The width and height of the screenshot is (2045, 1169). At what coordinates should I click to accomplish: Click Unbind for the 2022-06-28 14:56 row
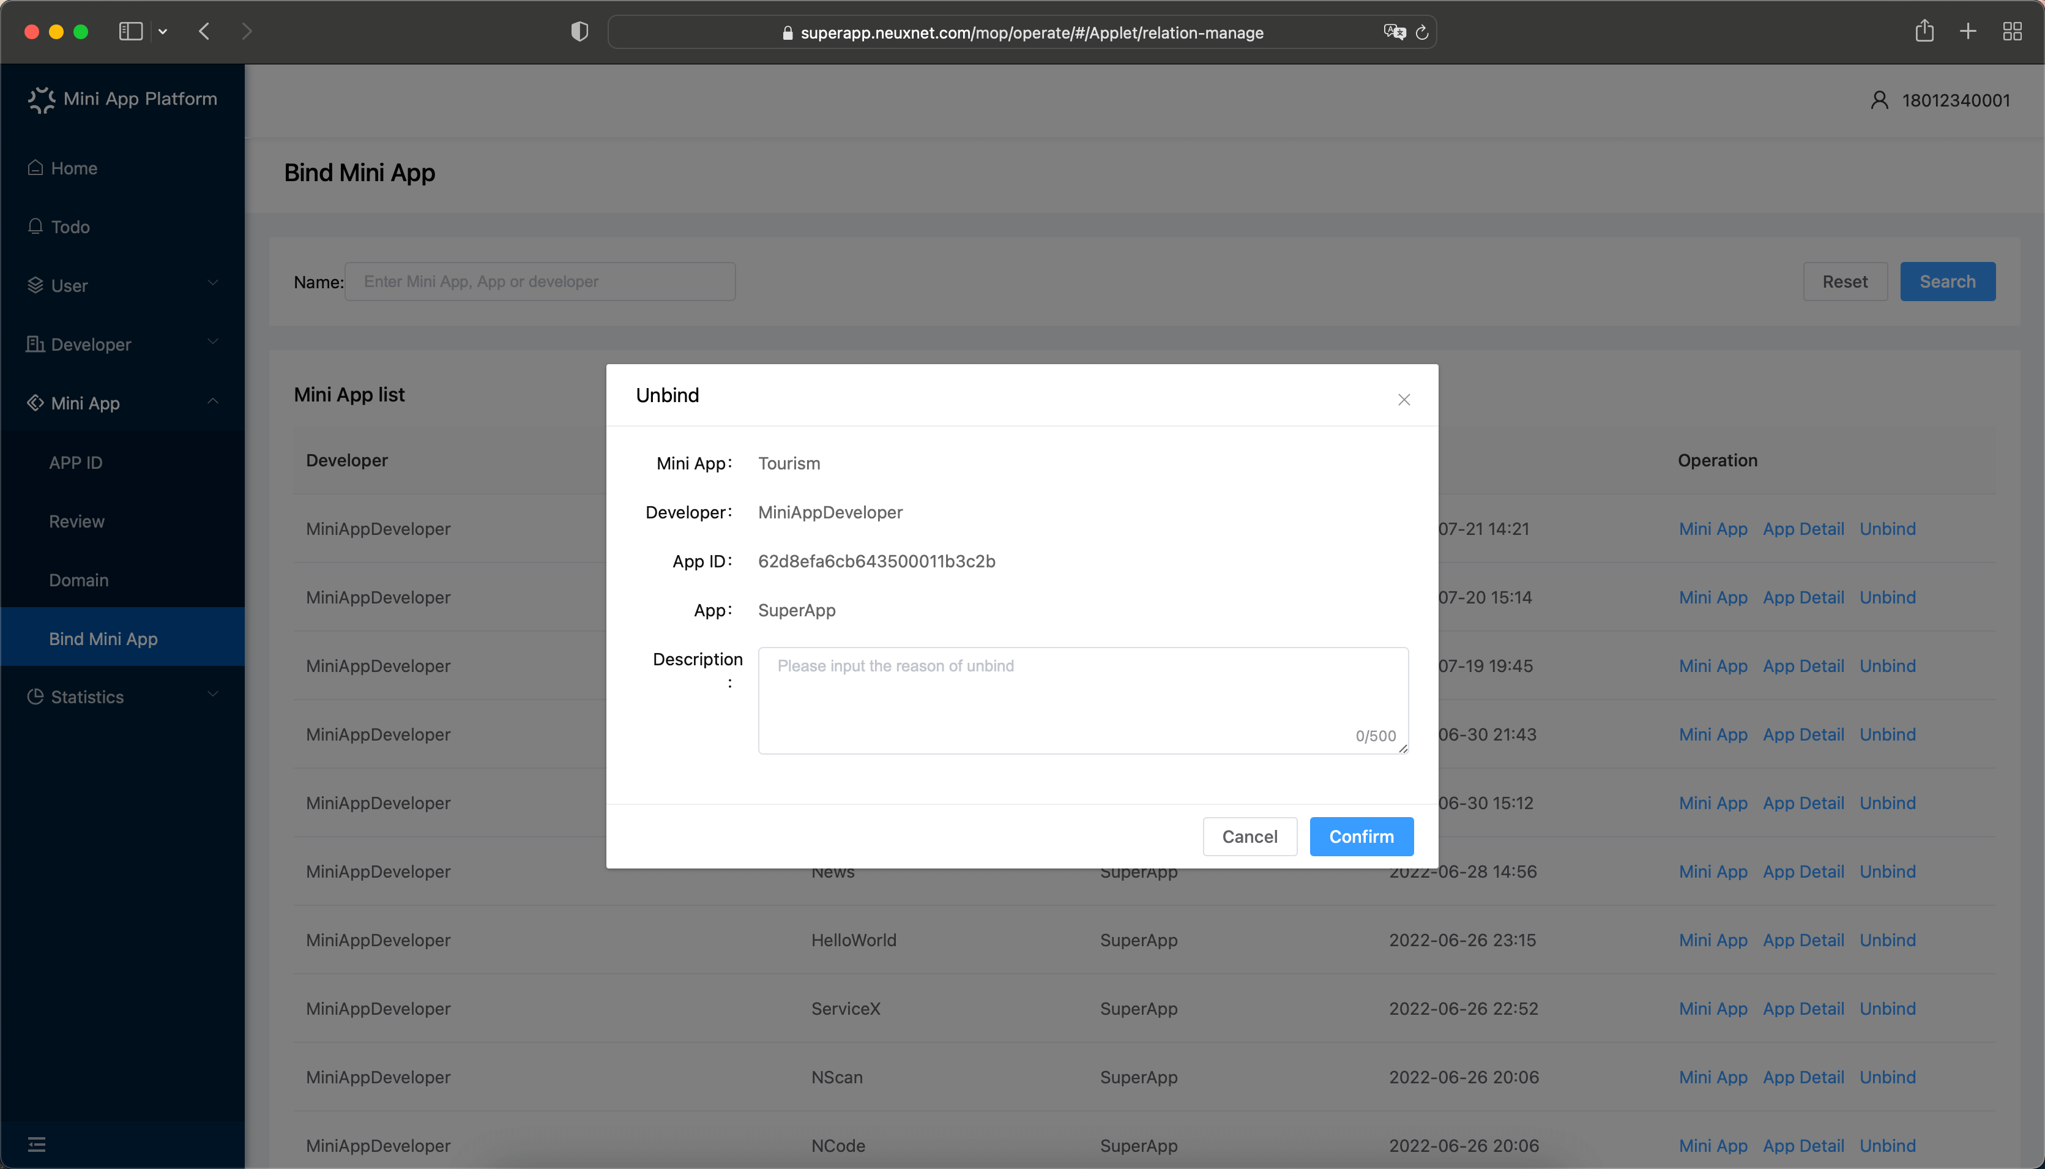click(1888, 872)
